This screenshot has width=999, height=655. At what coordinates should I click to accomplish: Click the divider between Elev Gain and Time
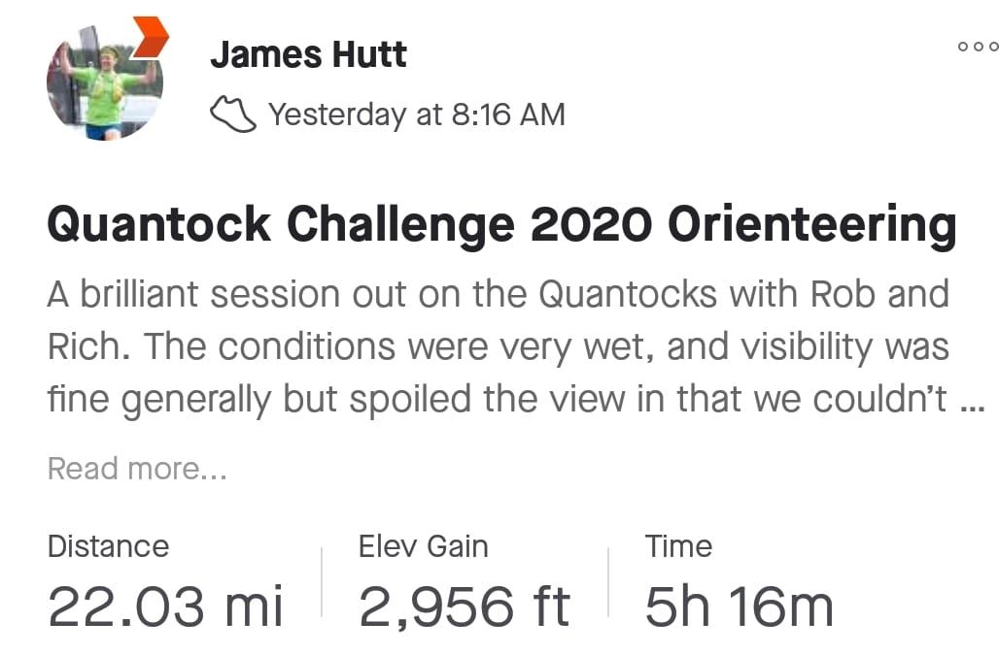[x=608, y=582]
